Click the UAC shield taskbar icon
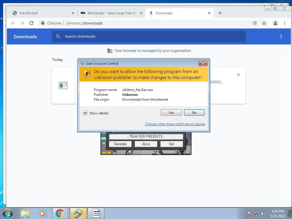The height and width of the screenshot is (219, 292). (78, 213)
